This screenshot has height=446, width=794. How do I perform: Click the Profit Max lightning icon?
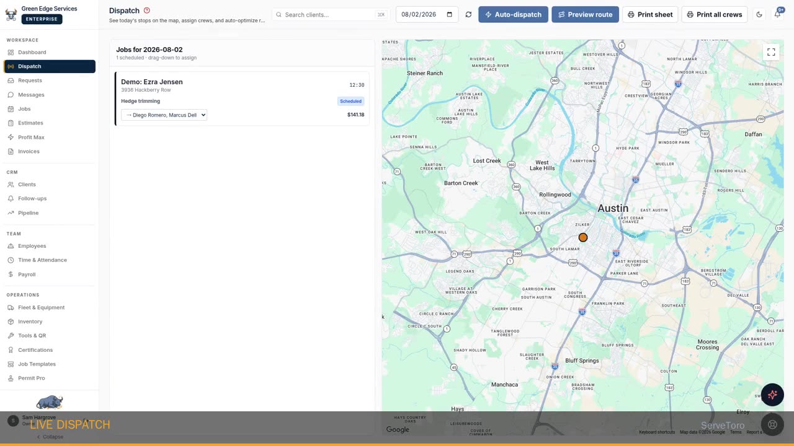[11, 137]
